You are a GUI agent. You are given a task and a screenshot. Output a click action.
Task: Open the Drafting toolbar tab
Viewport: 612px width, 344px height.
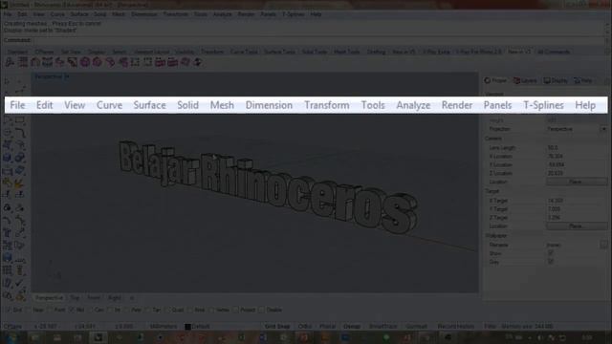coord(376,52)
